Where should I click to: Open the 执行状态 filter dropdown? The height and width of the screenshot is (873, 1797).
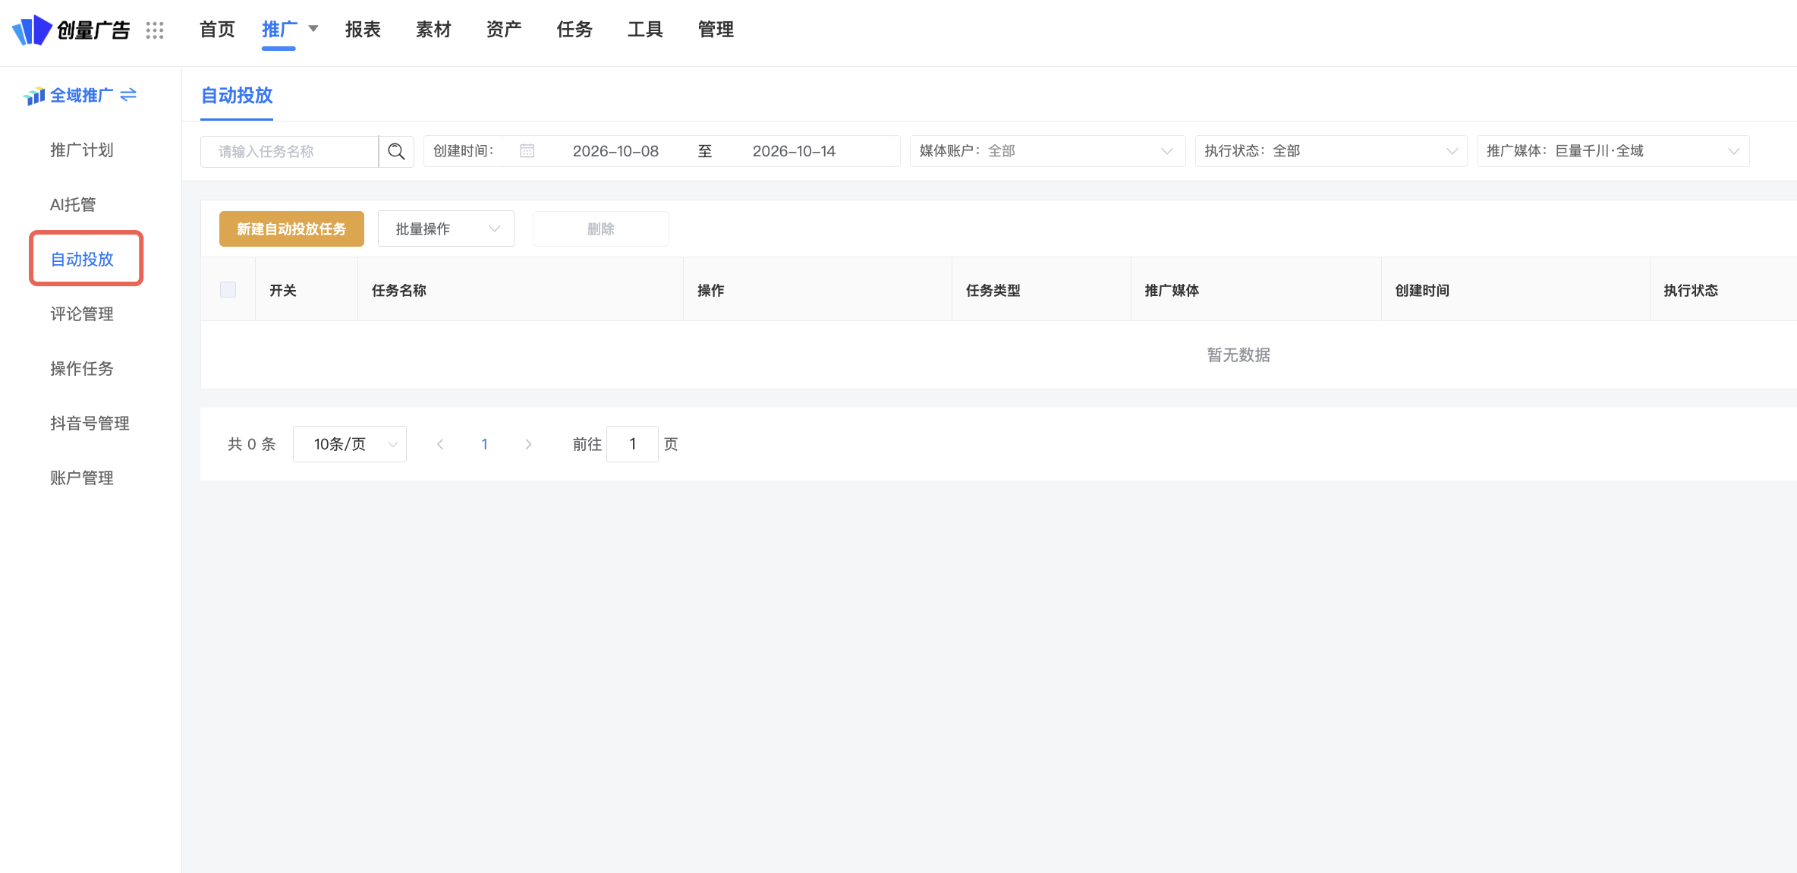(x=1331, y=151)
